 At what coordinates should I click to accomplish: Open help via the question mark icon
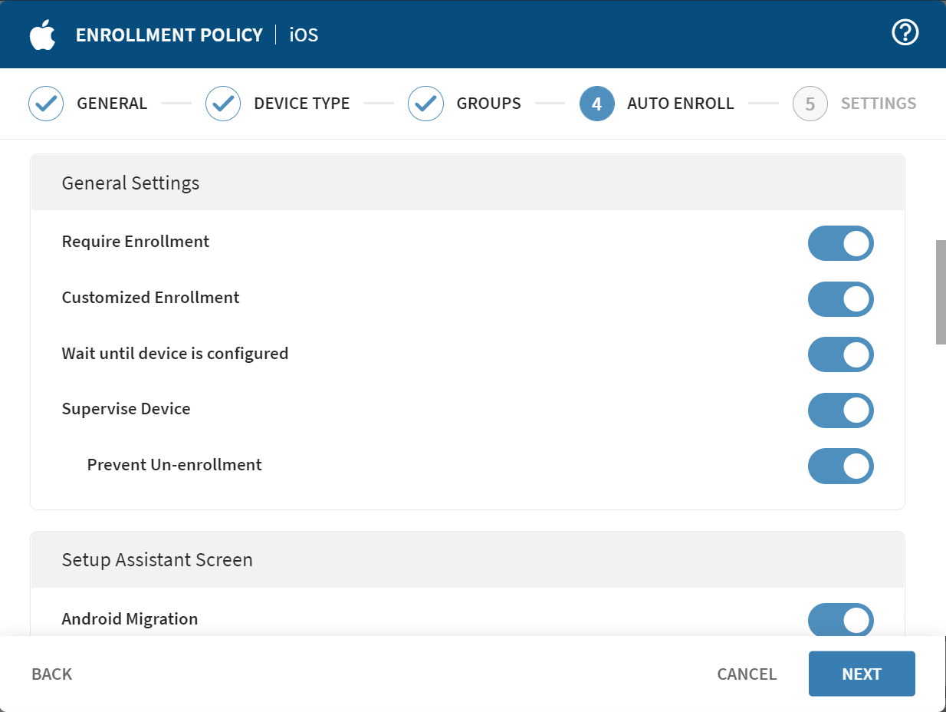pyautogui.click(x=905, y=32)
